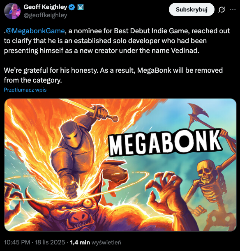This screenshot has height=251, width=240.
Task: Open Geoff Keighley's profile avatar
Action: 12,11
